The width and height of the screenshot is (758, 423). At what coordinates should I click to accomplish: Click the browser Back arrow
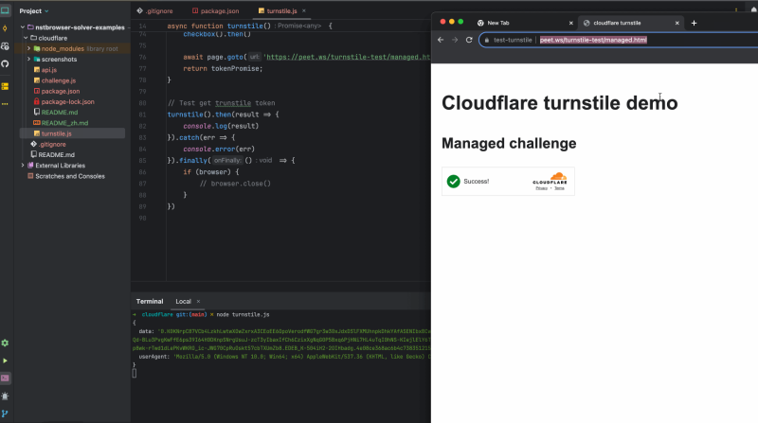(441, 40)
